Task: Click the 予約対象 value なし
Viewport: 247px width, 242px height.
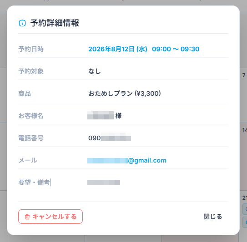Action: [95, 71]
